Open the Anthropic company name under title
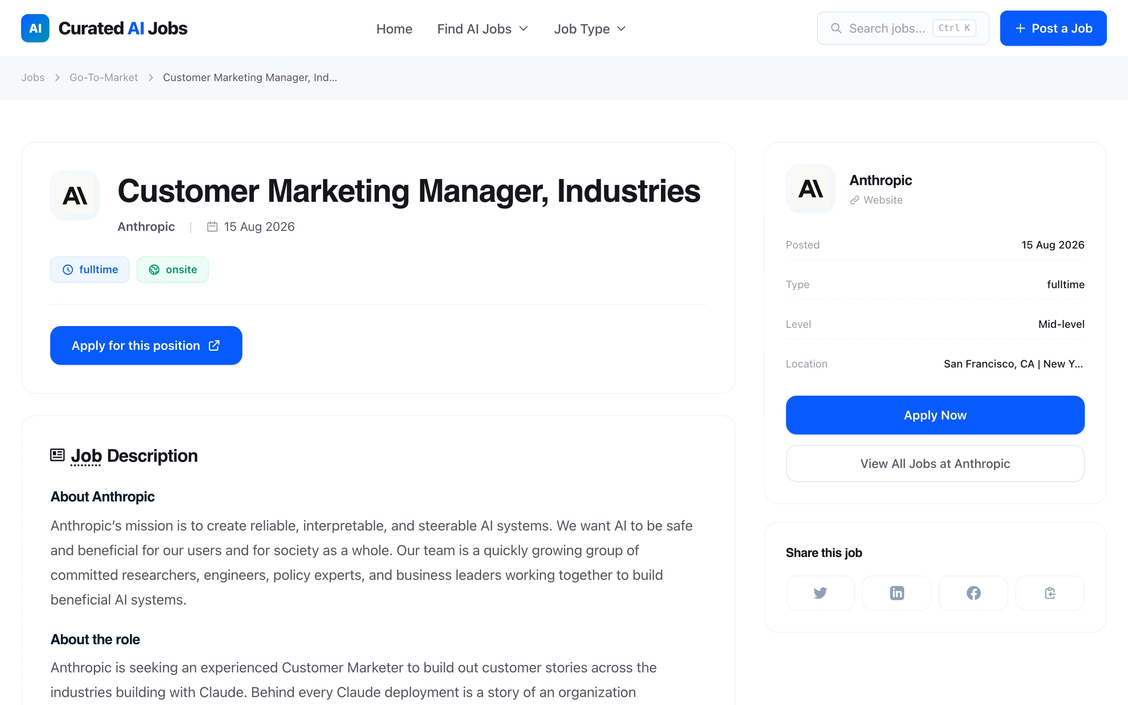This screenshot has width=1128, height=705. click(146, 226)
